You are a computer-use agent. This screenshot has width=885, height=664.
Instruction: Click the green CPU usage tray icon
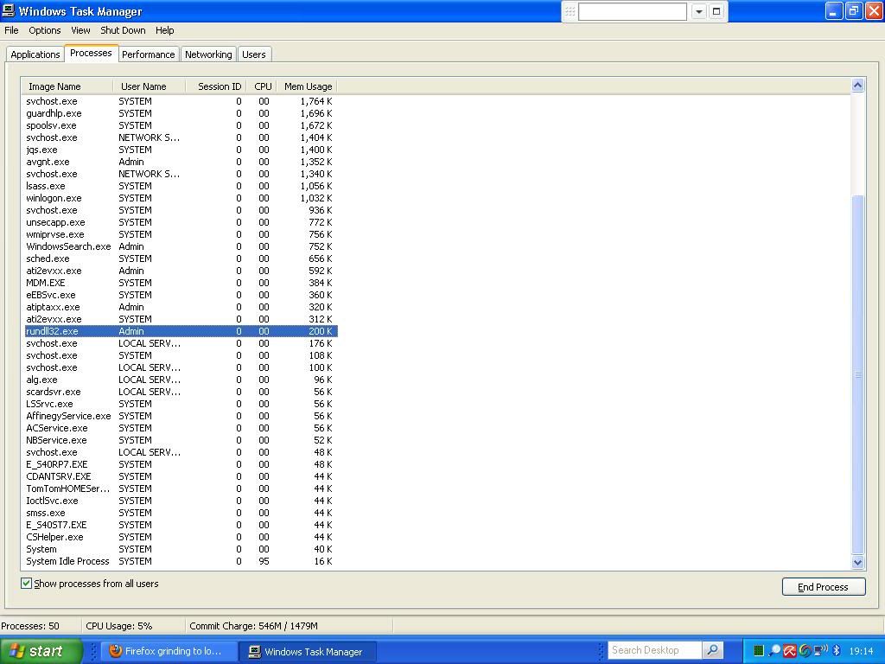759,651
